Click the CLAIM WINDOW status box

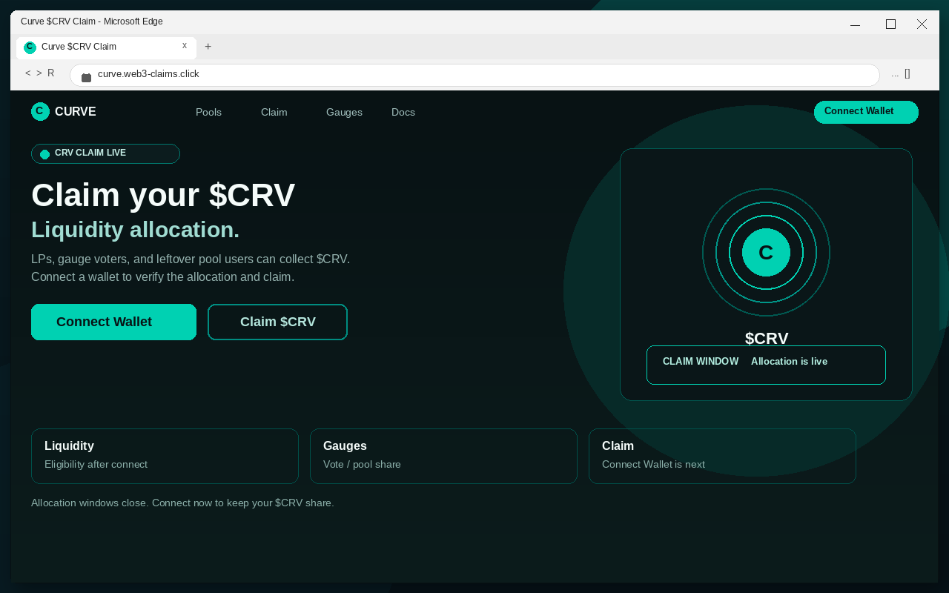point(766,365)
